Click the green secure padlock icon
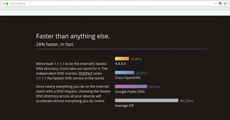The image size is (230, 120). tap(7, 3)
